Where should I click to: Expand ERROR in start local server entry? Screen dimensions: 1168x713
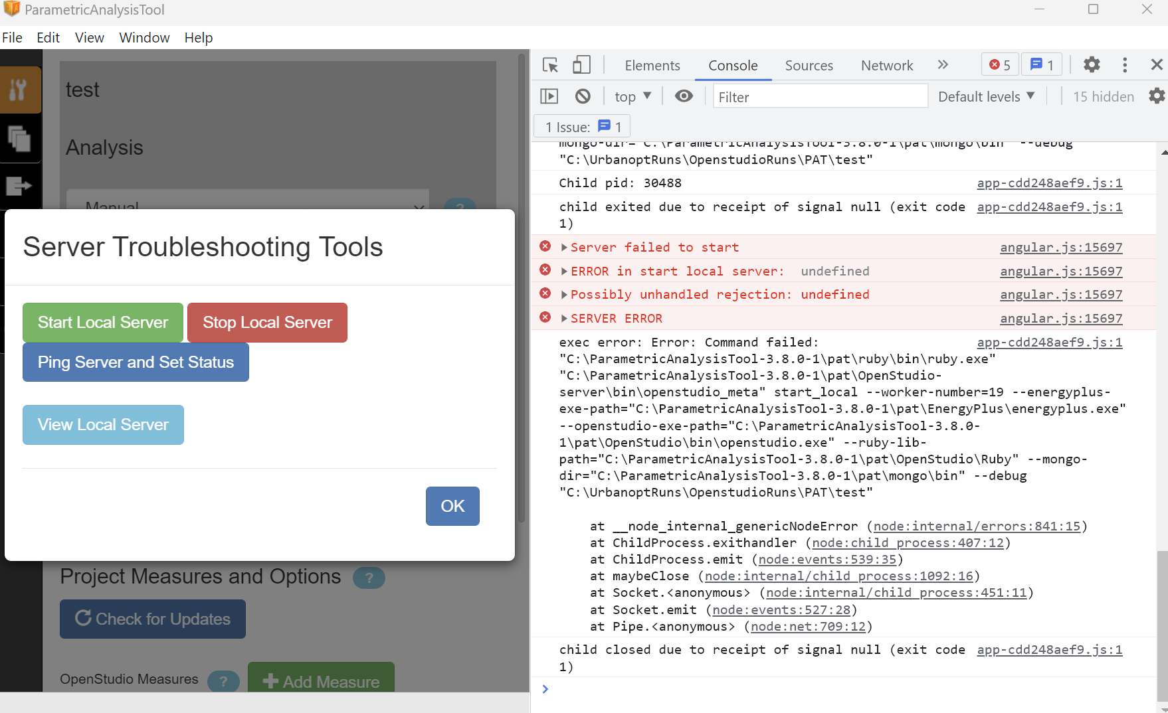(x=564, y=271)
